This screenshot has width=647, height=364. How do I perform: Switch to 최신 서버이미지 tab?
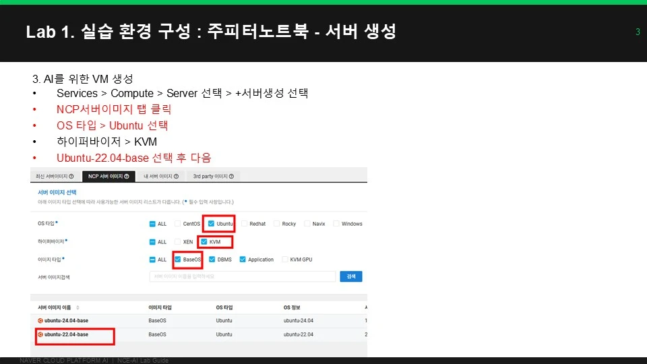(55, 176)
